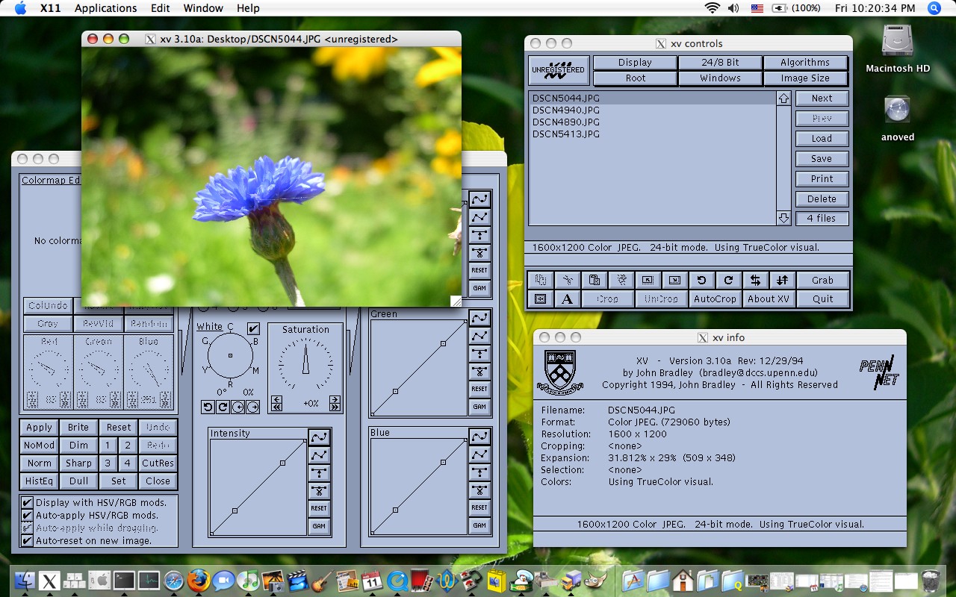Image resolution: width=956 pixels, height=597 pixels.
Task: Click the AutoCrop button
Action: (715, 298)
